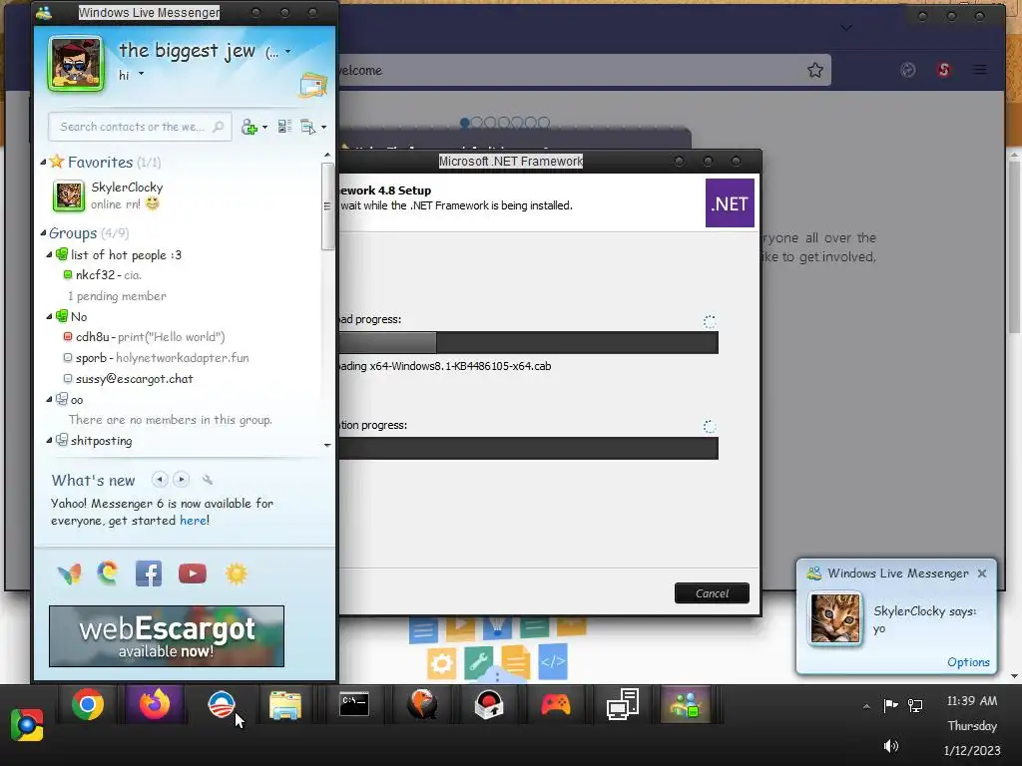Open the Show menu icon in Messenger
This screenshot has height=766, width=1022.
(x=307, y=127)
